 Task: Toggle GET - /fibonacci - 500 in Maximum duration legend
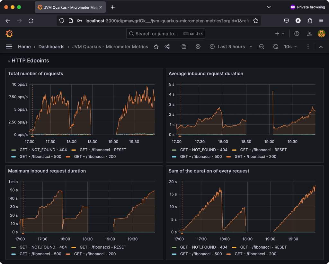pyautogui.click(x=40, y=254)
